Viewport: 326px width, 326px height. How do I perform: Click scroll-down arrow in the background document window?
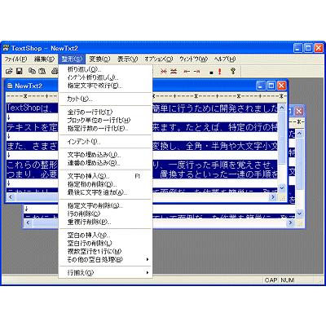299,214
